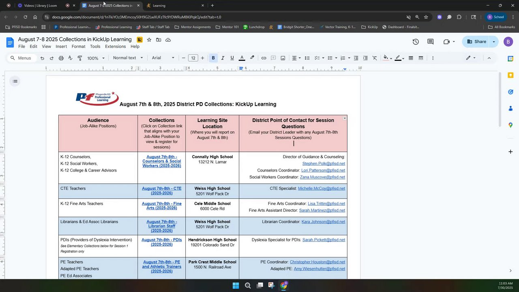The image size is (519, 292).
Task: Open the Arial font dropdown
Action: pos(163,58)
